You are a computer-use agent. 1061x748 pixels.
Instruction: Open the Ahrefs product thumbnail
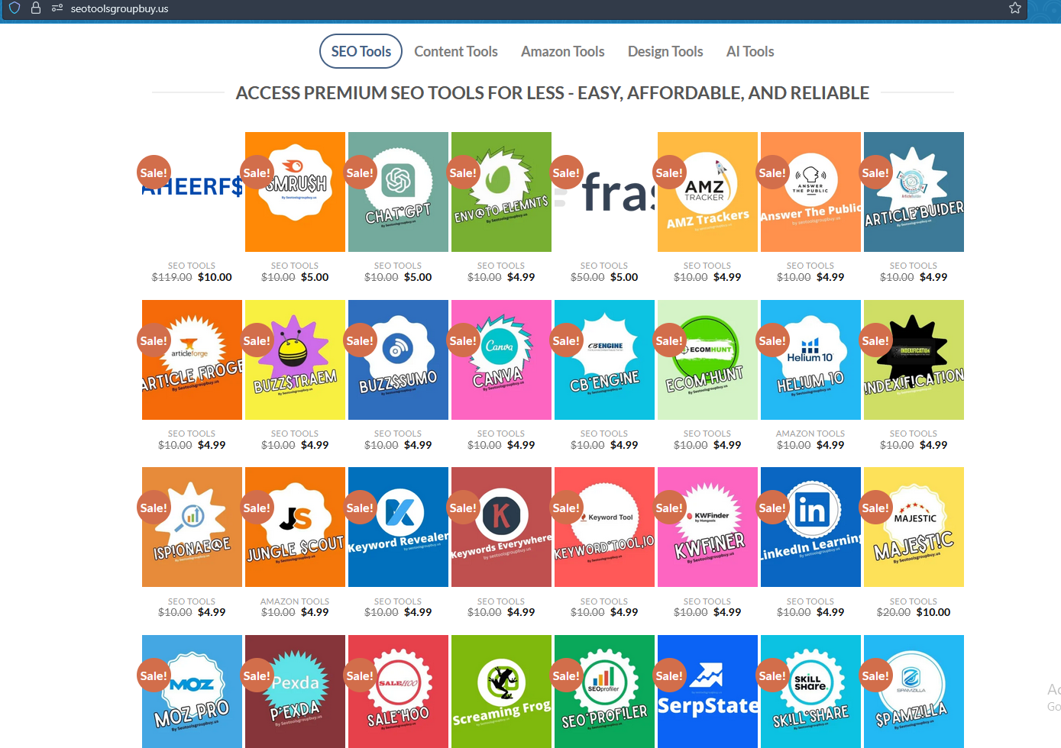[192, 192]
